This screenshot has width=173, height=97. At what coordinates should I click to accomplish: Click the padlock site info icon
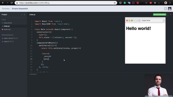[x=17, y=3]
